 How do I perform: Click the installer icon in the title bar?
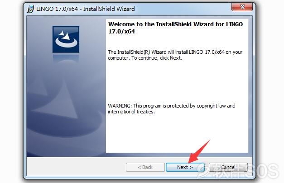[x=31, y=9]
